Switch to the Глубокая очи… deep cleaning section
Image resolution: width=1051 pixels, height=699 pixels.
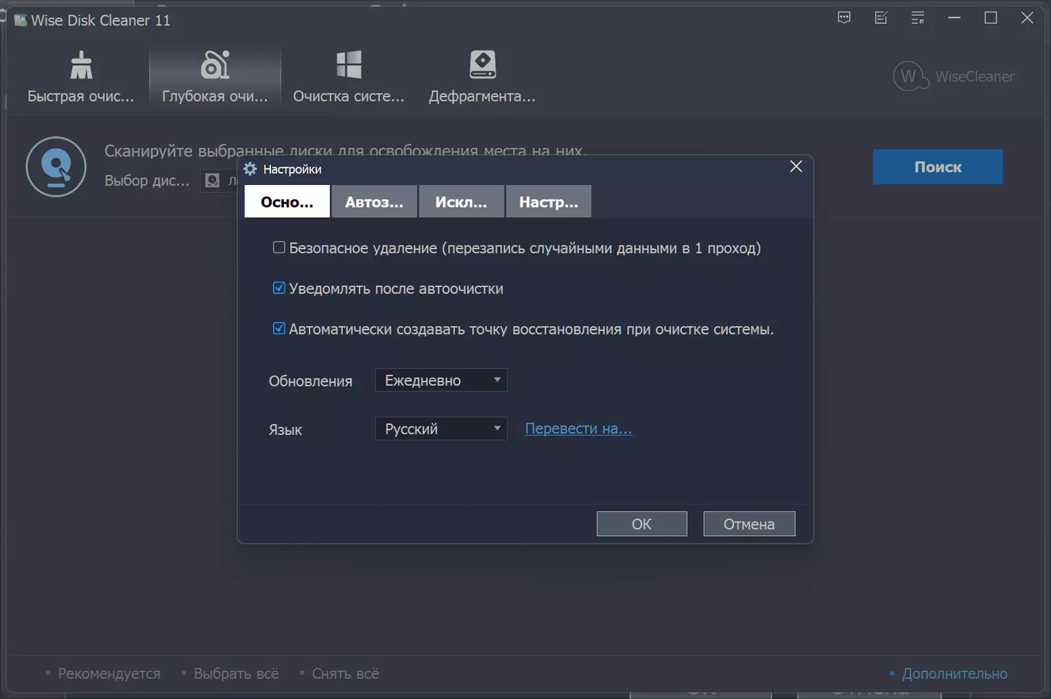pyautogui.click(x=215, y=77)
